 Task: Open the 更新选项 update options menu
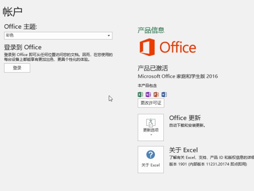tap(151, 127)
